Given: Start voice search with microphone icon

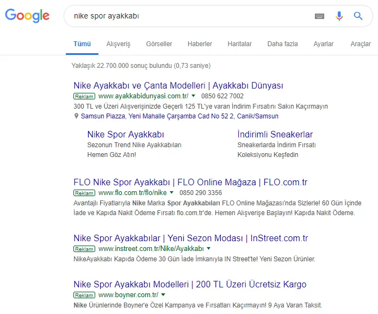Looking at the screenshot, I should (339, 16).
